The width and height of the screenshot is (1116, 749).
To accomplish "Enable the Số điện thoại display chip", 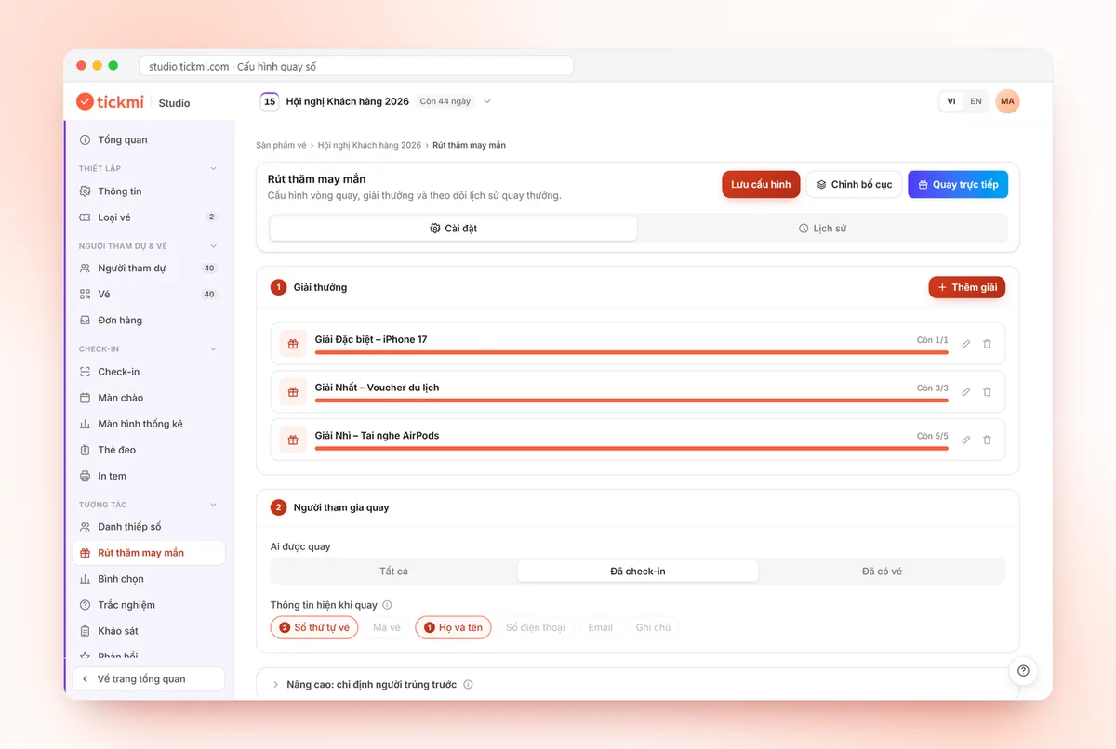I will pyautogui.click(x=535, y=628).
